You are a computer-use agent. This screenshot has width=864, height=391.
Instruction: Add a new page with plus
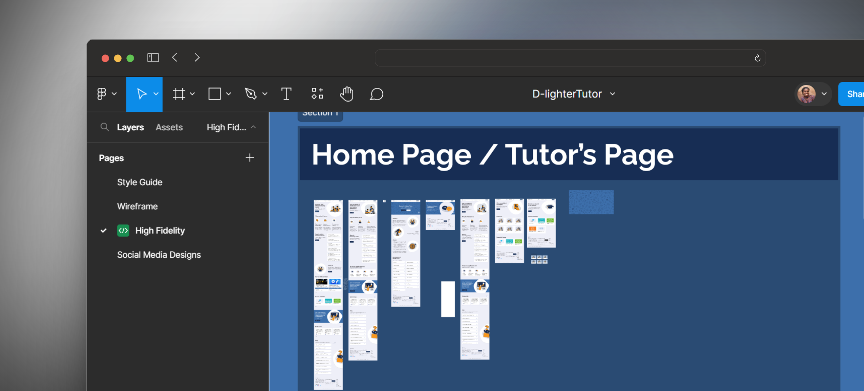pos(249,158)
